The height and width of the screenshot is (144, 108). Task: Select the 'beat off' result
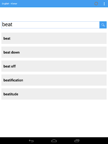coord(54,66)
